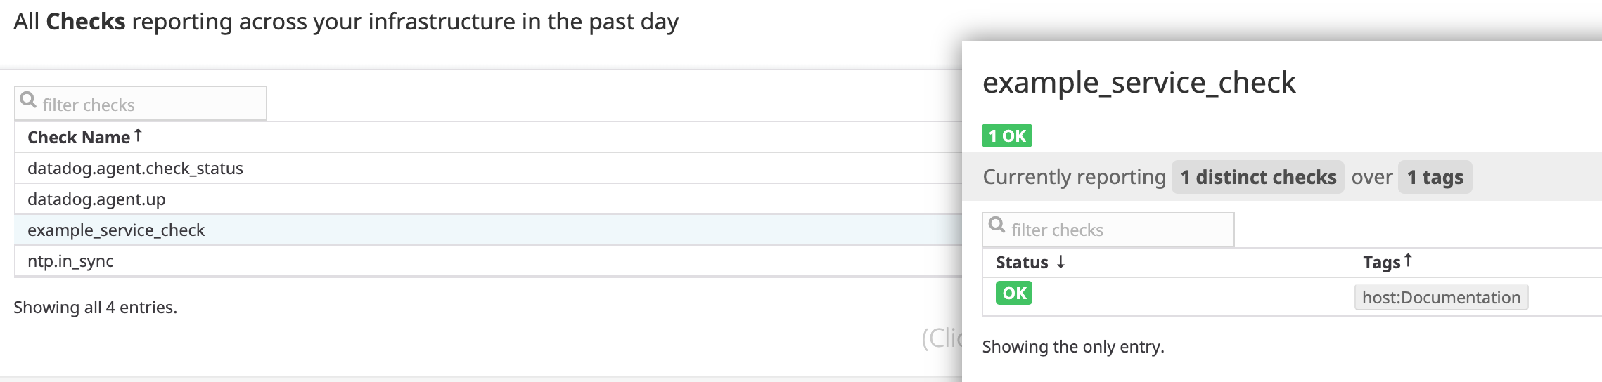Sort panel entries by Tags header
Screen dimensions: 1602x382
(x=1381, y=263)
